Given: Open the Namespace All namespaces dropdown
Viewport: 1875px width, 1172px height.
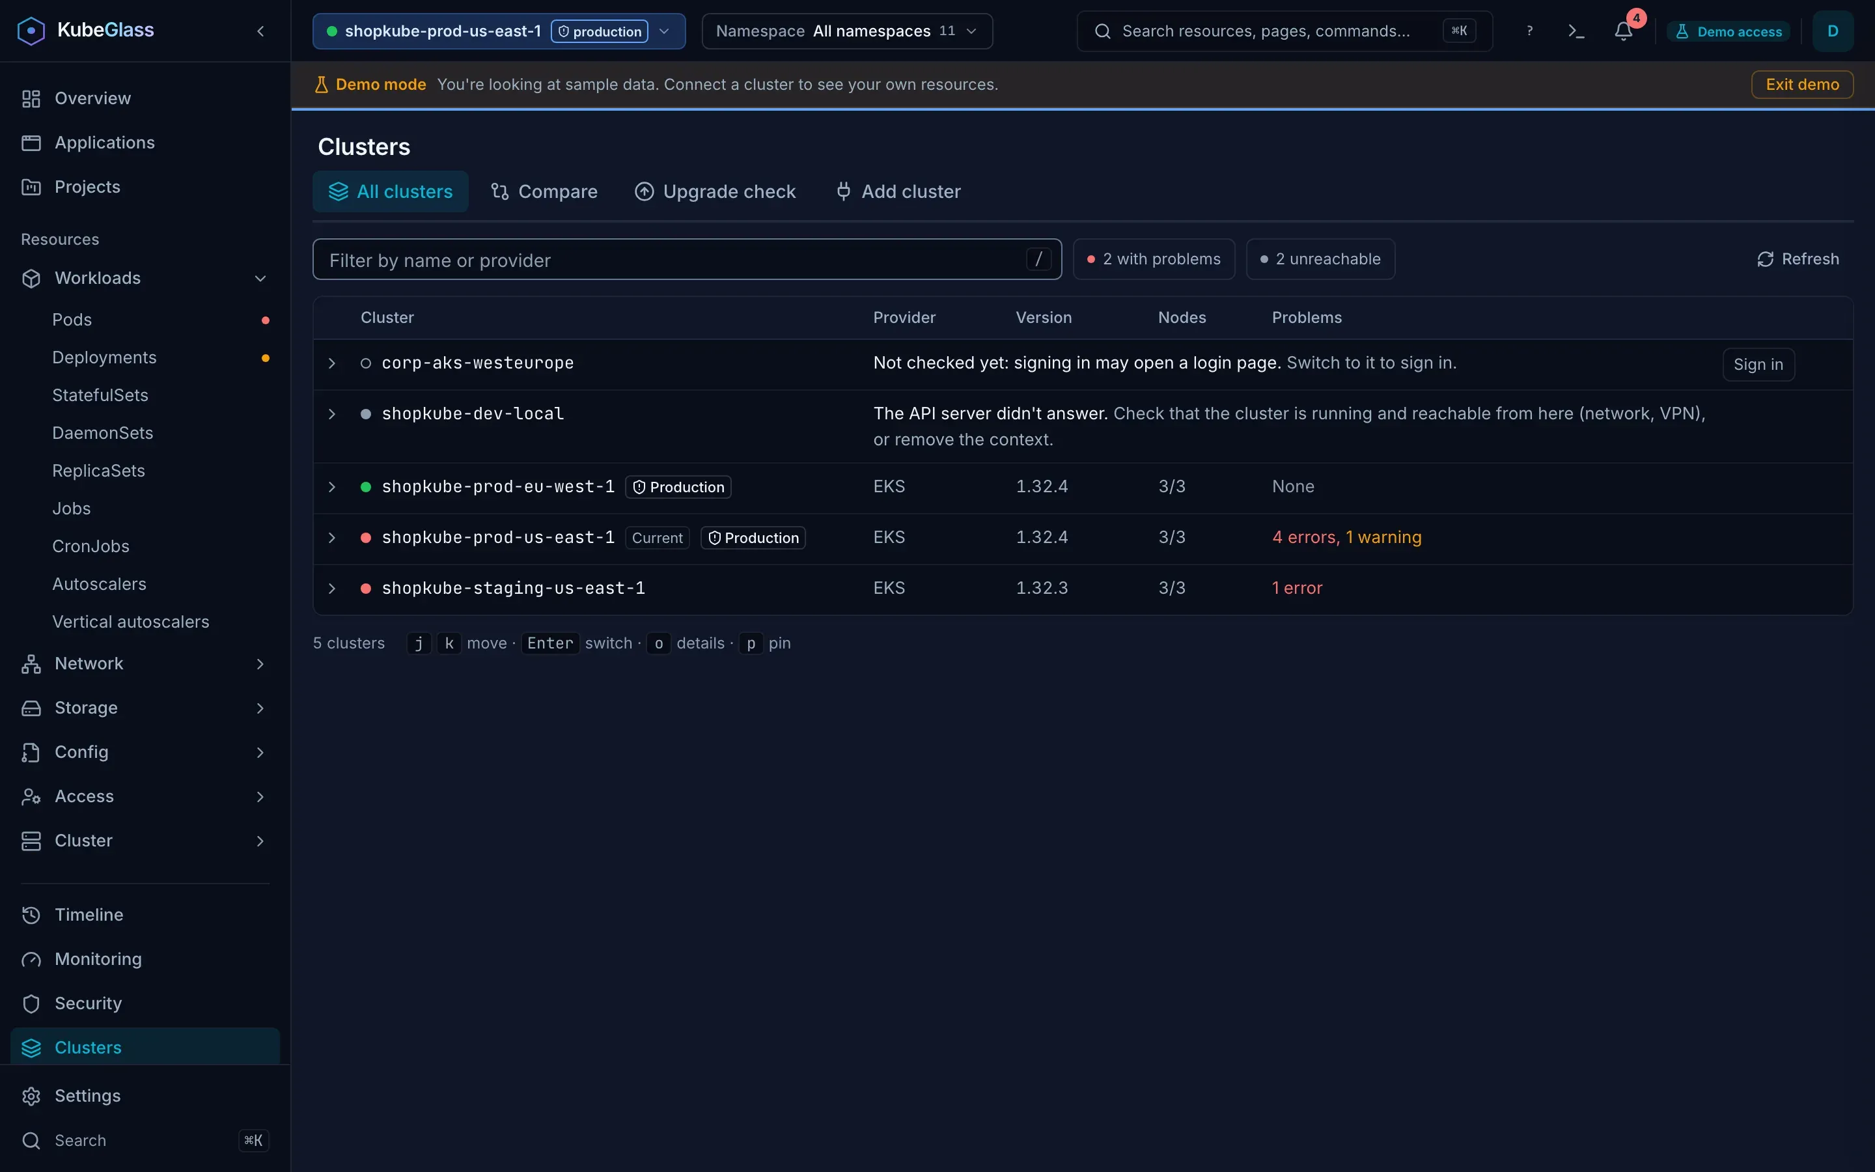Looking at the screenshot, I should [x=847, y=31].
